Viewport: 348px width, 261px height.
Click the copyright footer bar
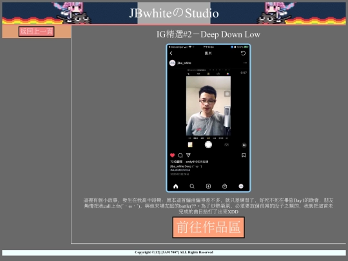[x=174, y=253]
